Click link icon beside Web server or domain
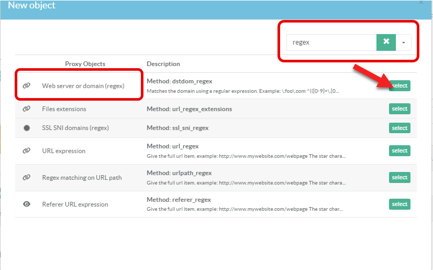The width and height of the screenshot is (433, 270). (x=26, y=85)
